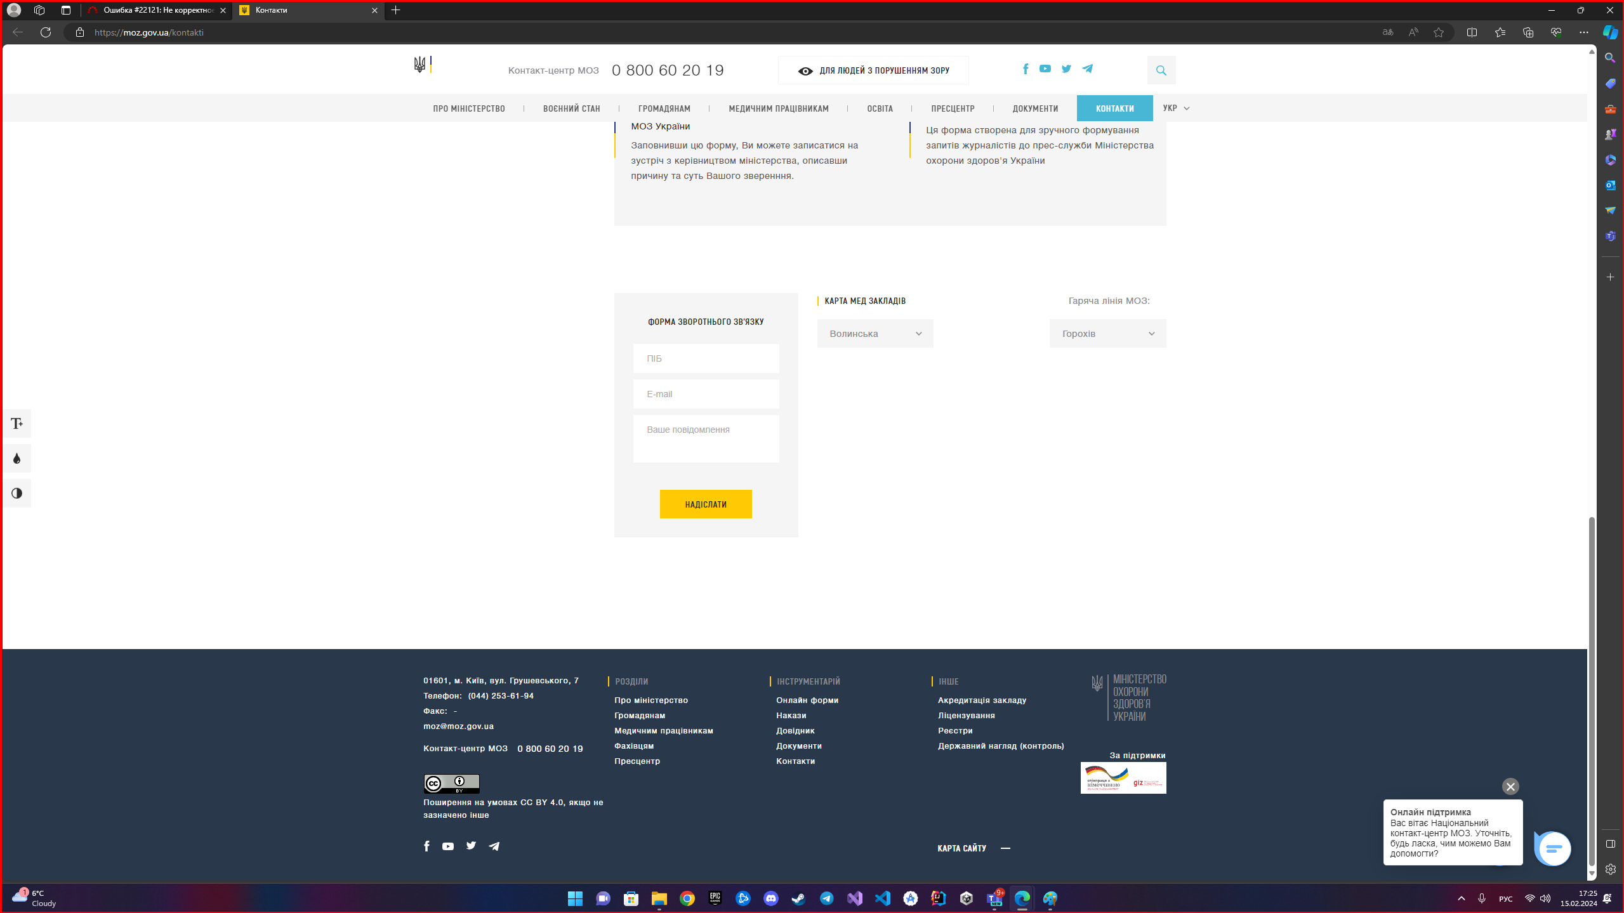The image size is (1624, 913).
Task: Click the page vertical scrollbar thumb
Action: (x=1592, y=692)
